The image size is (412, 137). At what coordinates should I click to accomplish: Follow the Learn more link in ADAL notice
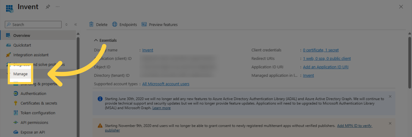pyautogui.click(x=161, y=108)
